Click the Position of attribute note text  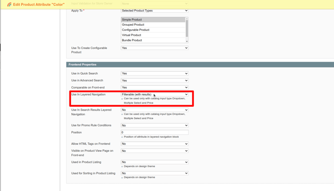[x=151, y=137]
